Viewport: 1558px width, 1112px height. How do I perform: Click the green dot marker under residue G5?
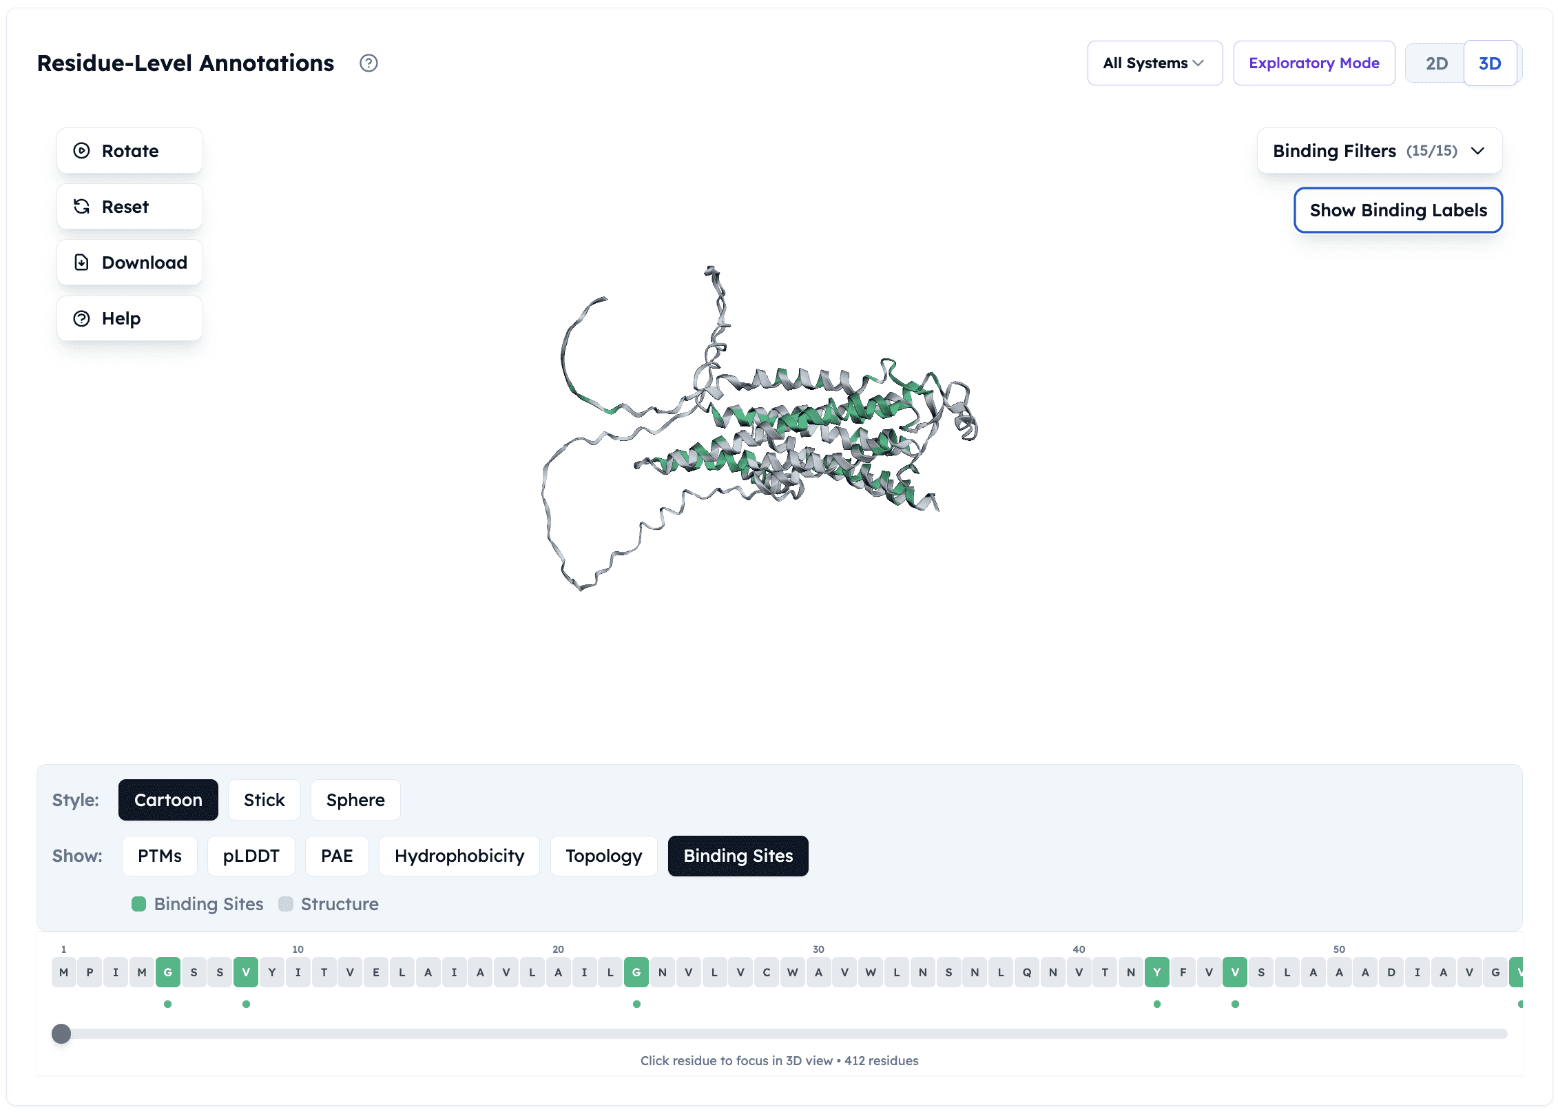[x=168, y=1005]
